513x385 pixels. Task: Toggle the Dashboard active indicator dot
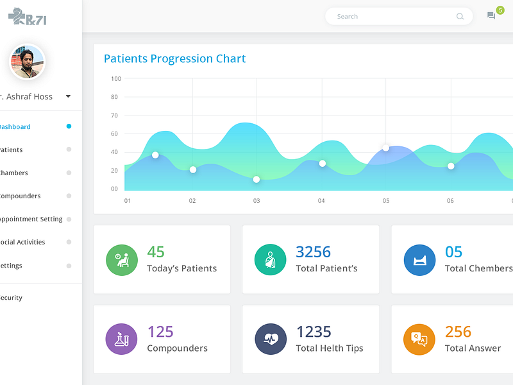click(x=68, y=126)
